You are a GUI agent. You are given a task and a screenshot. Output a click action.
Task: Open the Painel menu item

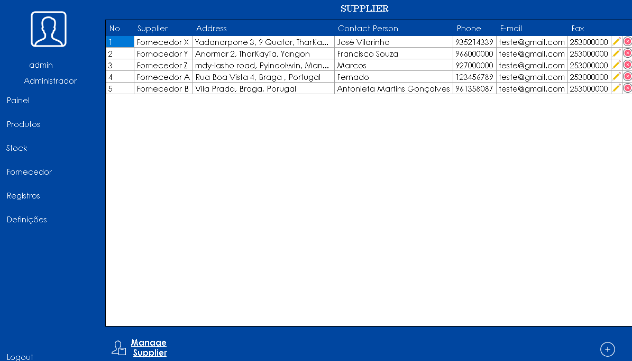pyautogui.click(x=18, y=101)
